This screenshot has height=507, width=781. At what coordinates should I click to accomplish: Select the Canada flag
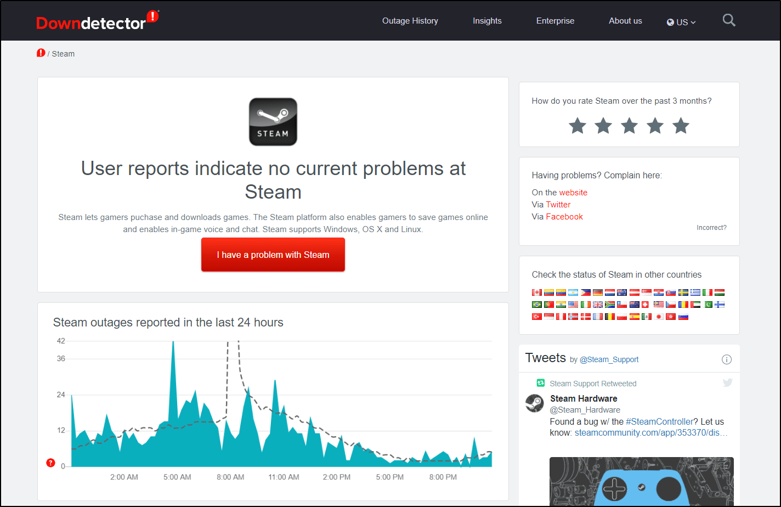click(x=537, y=292)
